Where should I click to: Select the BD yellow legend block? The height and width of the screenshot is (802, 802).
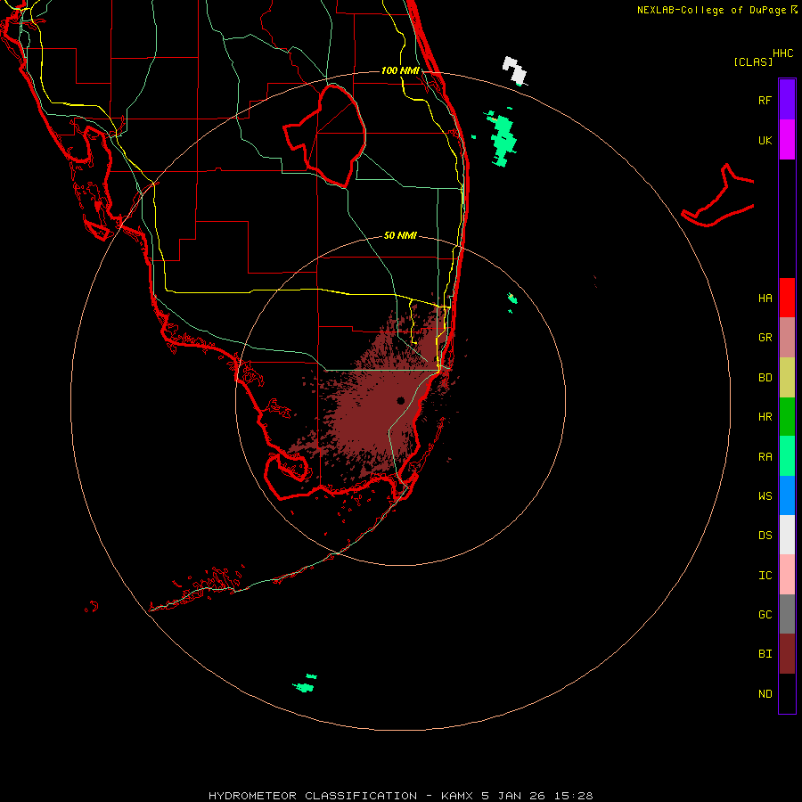[787, 378]
